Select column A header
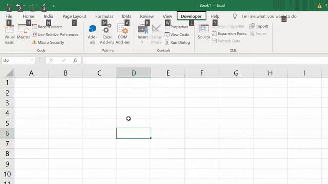The image size is (328, 184). coord(31,73)
